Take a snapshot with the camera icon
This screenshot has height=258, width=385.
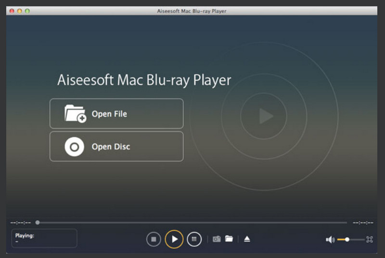point(217,239)
